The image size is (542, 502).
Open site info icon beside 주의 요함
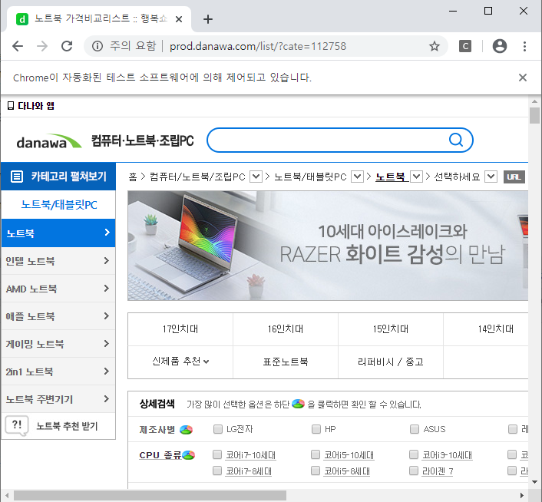[x=97, y=46]
